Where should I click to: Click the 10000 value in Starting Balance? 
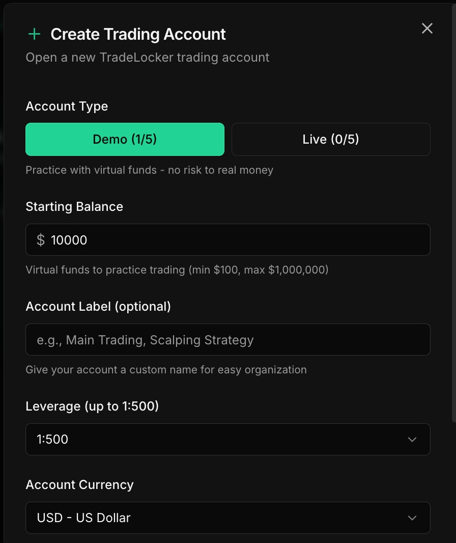[69, 240]
